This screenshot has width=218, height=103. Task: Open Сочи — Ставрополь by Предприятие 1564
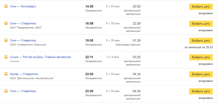click(x=23, y=23)
